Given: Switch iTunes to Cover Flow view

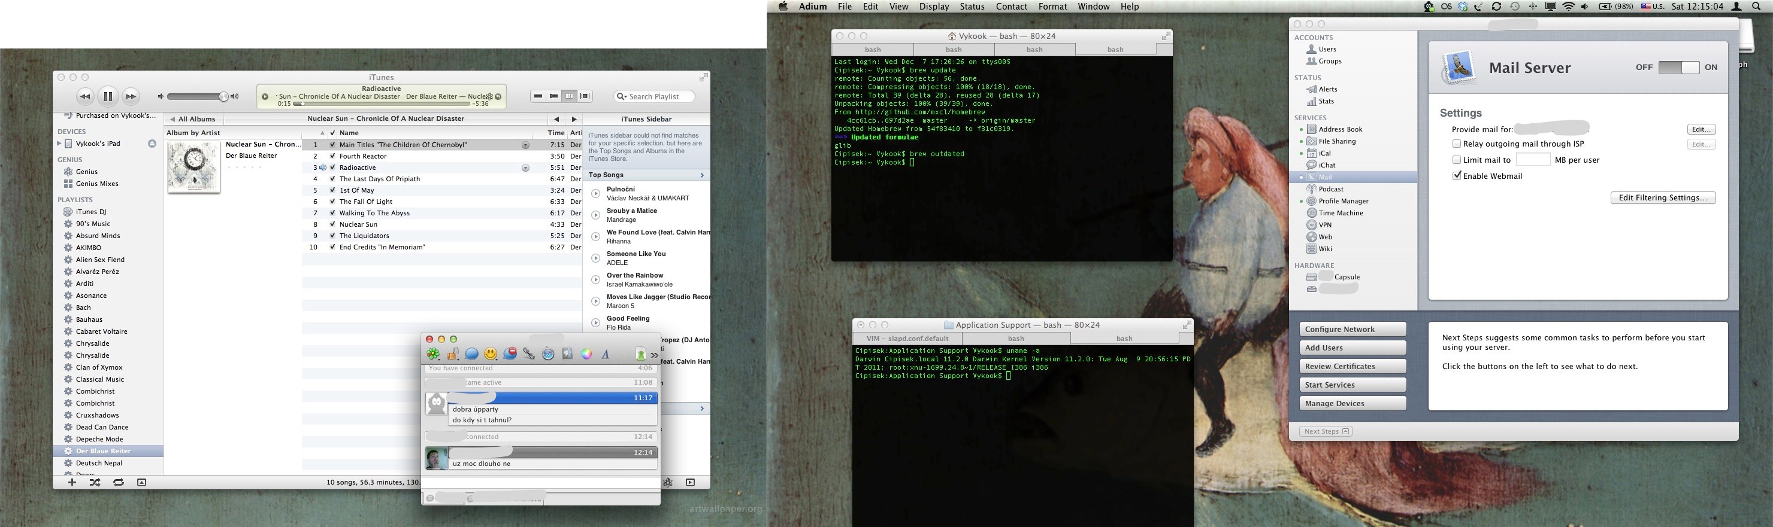Looking at the screenshot, I should (585, 96).
